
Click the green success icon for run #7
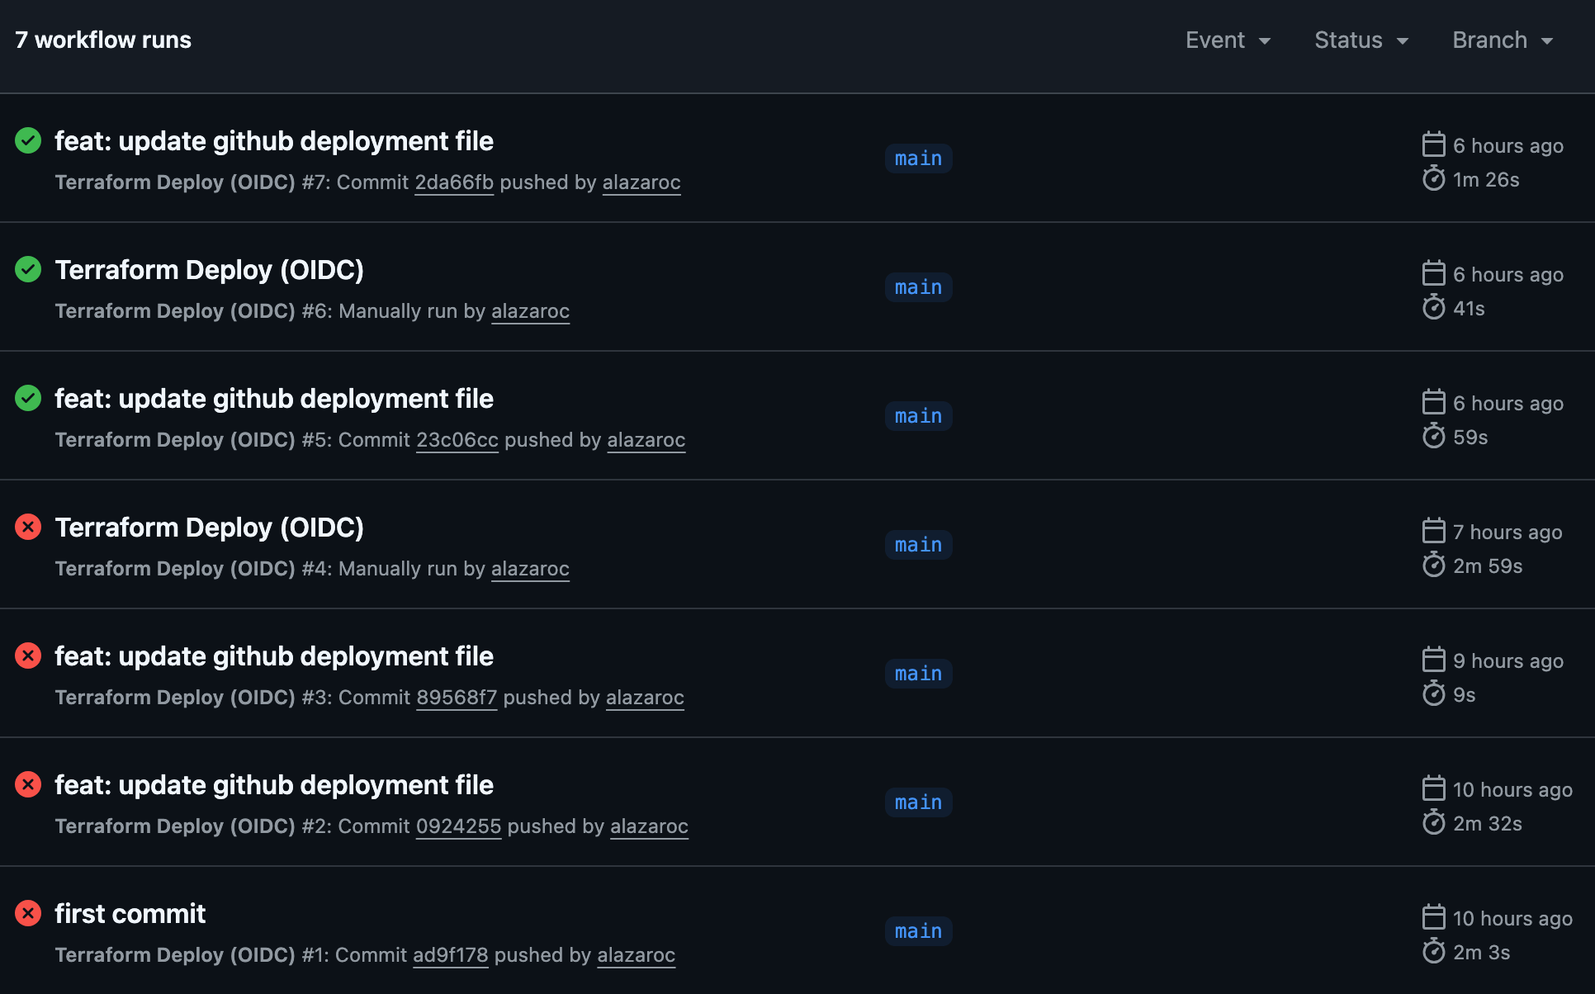pyautogui.click(x=27, y=140)
